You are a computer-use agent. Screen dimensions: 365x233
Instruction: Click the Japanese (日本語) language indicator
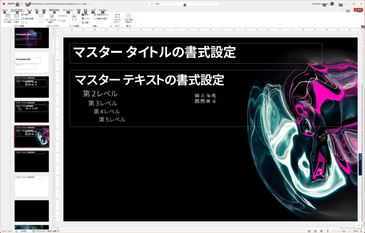(24, 231)
